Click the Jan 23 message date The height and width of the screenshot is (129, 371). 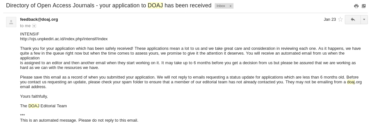[330, 19]
